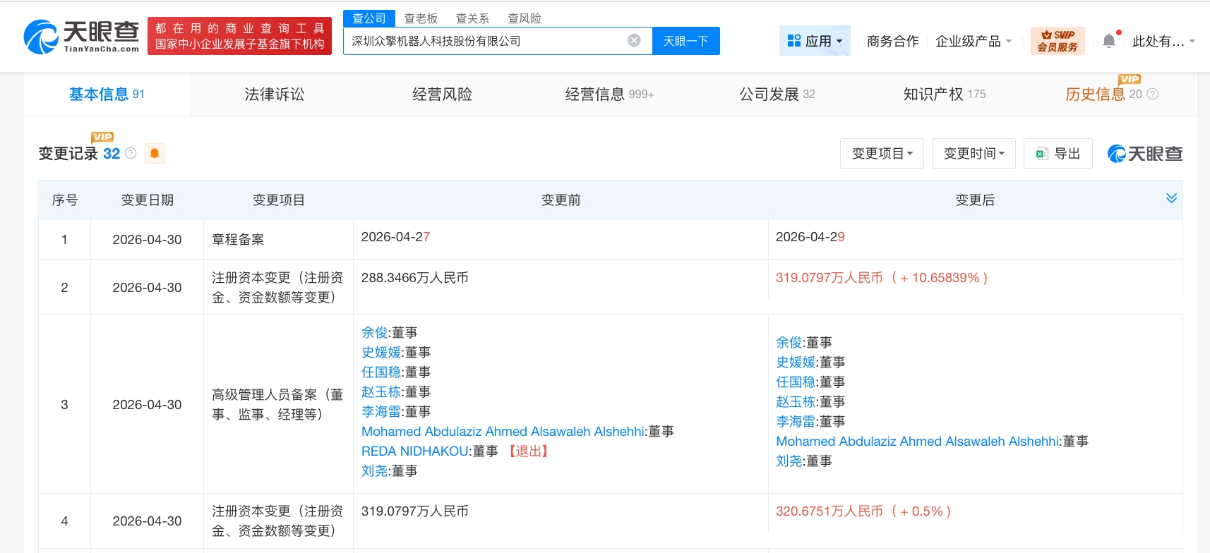Open 任国稳 link in the 变更前 column
The height and width of the screenshot is (553, 1210).
point(381,372)
